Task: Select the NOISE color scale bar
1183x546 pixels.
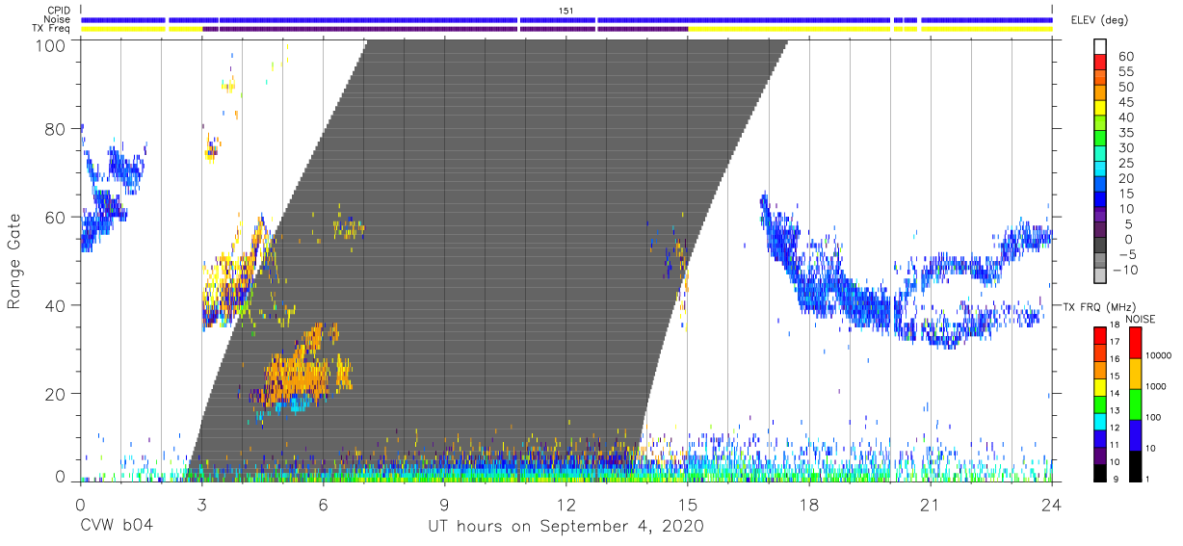Action: pos(1134,403)
